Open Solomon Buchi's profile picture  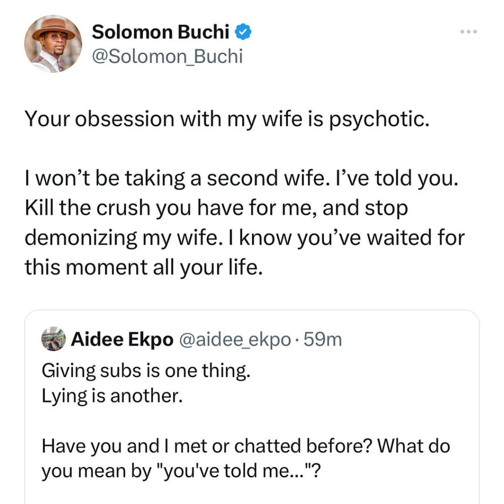click(x=53, y=44)
